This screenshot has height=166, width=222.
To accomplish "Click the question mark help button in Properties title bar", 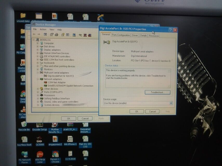I will tap(171, 30).
